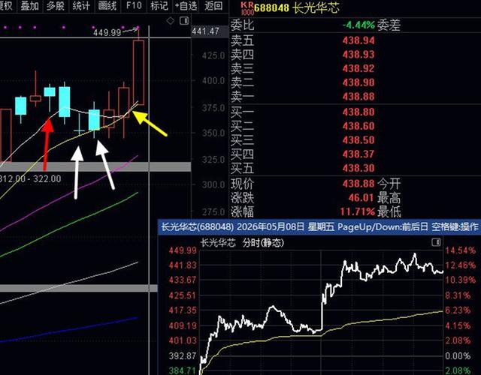Click the 涨幅 percent value 11.71%
The image size is (481, 375).
(x=358, y=211)
